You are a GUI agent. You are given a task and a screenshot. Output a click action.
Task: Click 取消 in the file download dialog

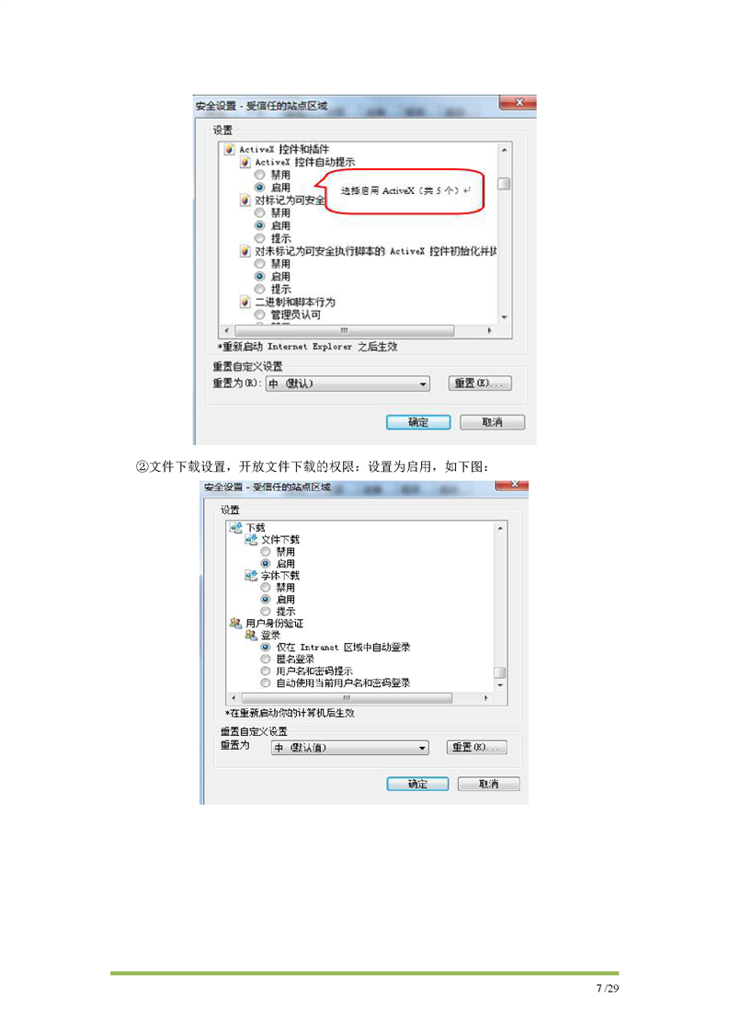pyautogui.click(x=488, y=784)
